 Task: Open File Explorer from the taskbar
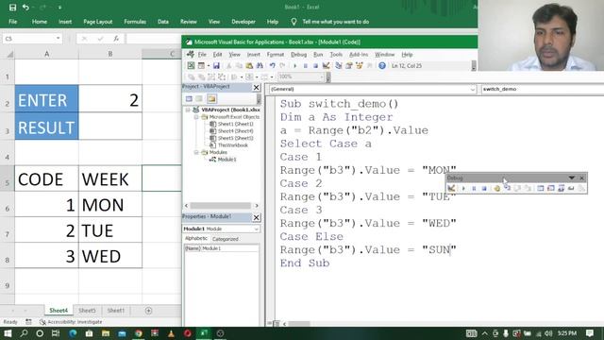click(106, 333)
